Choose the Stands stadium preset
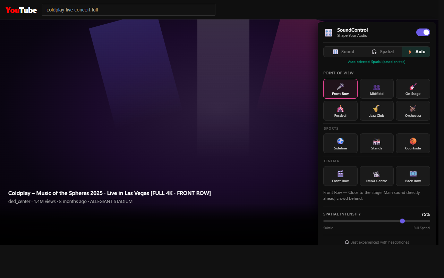Screen dimensions: 444x278 (x=377, y=143)
